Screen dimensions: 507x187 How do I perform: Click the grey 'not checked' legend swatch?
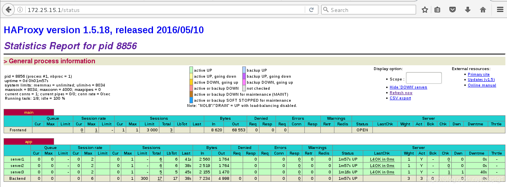[x=244, y=88]
